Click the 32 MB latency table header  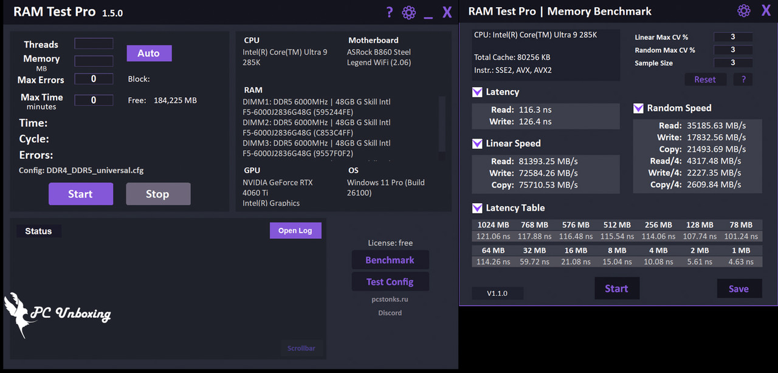534,250
